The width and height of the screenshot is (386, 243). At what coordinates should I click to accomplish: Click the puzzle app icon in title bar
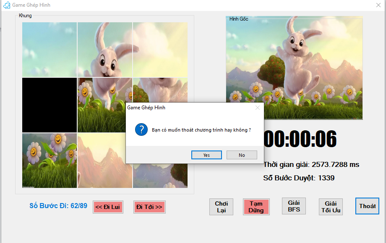point(7,5)
